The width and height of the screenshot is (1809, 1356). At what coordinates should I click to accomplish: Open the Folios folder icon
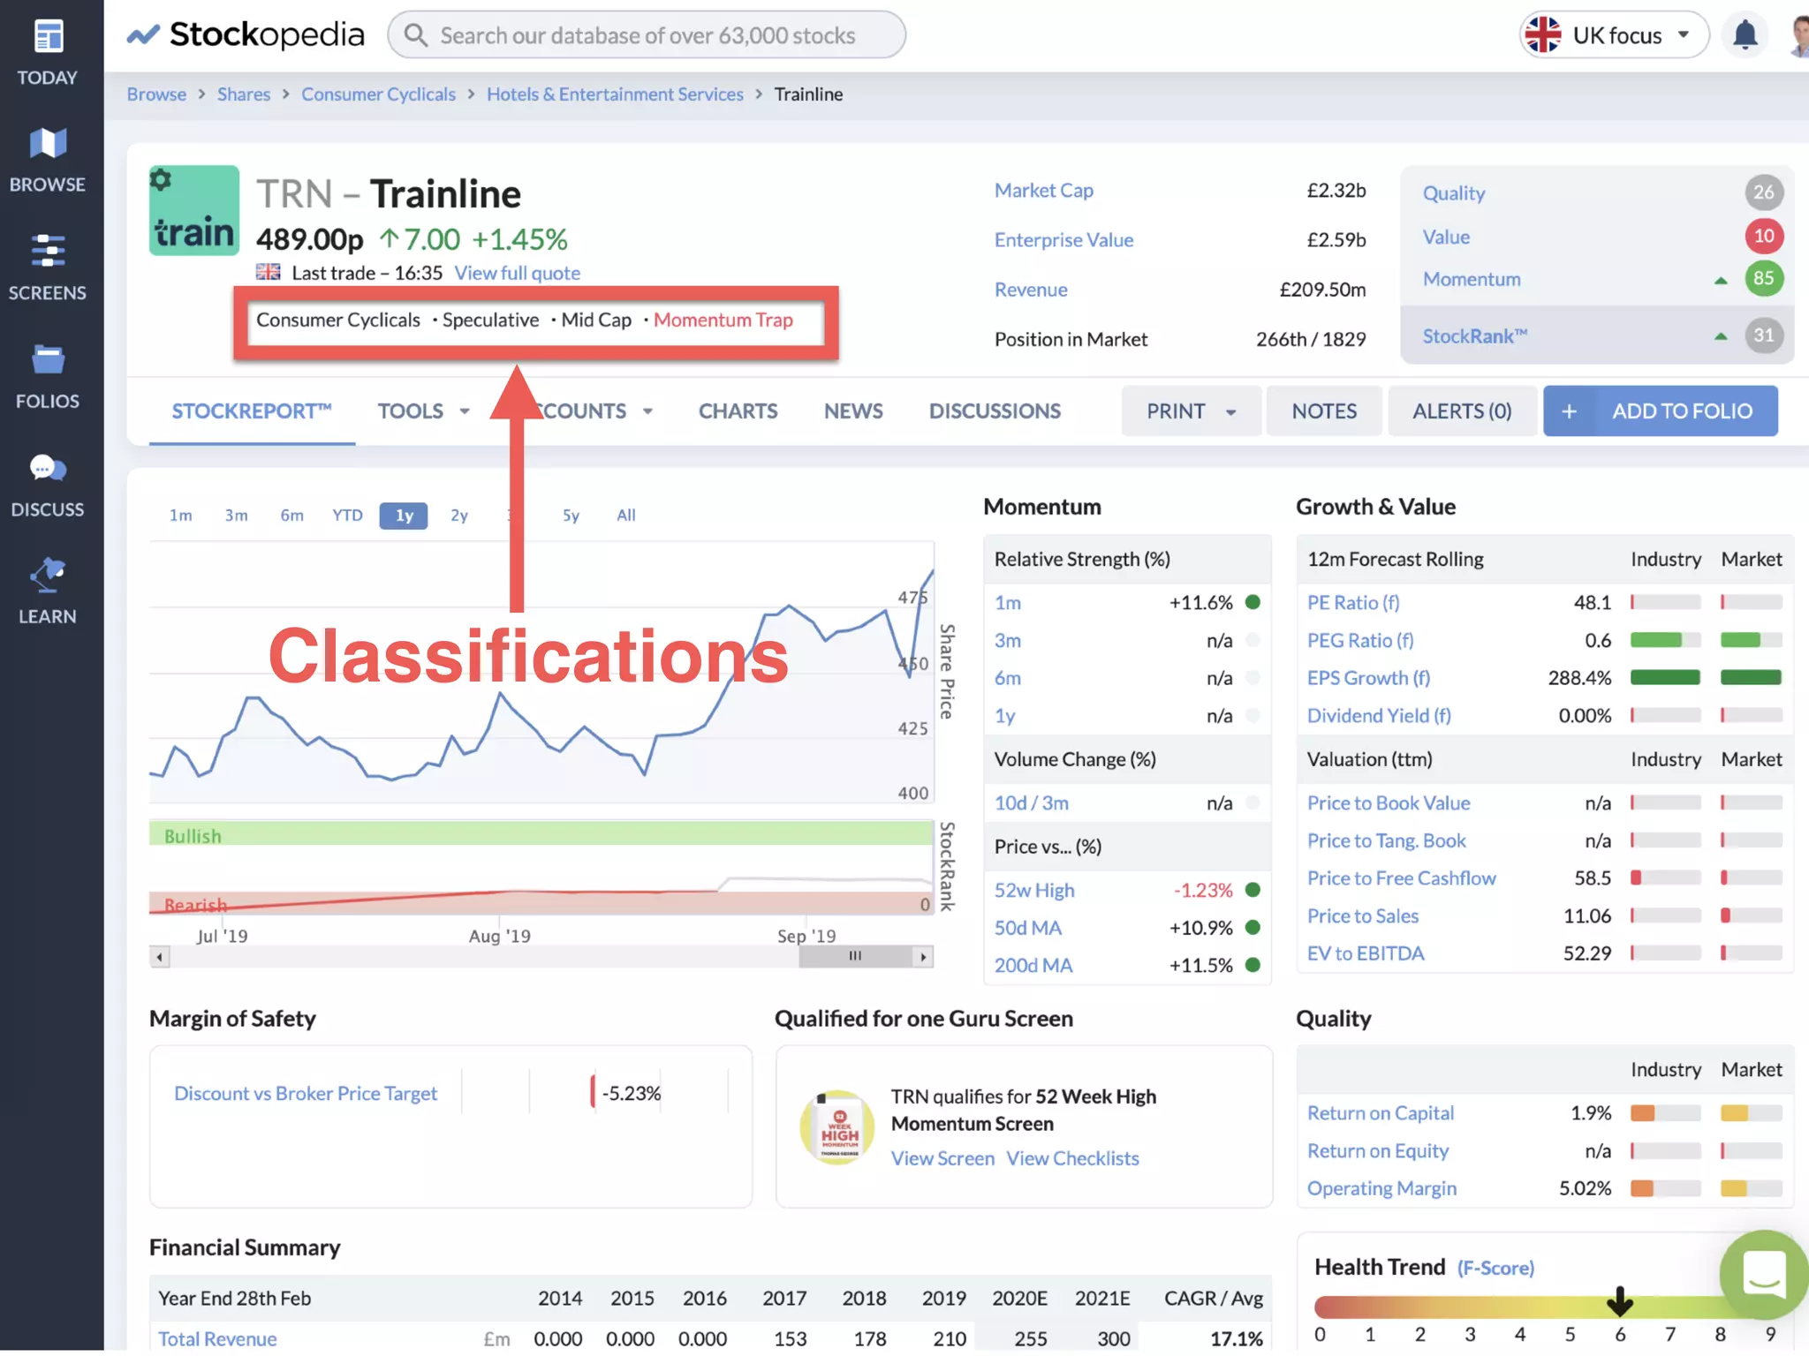coord(48,360)
